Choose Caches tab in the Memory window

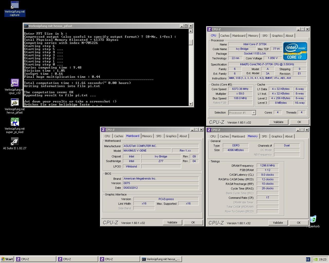[224, 136]
